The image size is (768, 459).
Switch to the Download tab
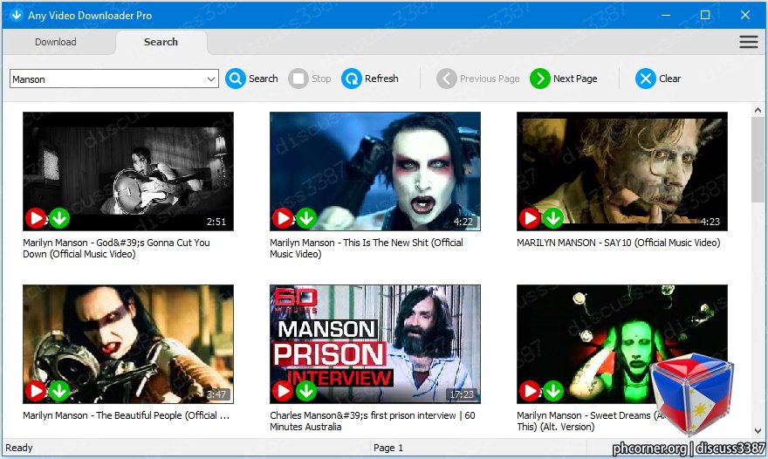55,42
